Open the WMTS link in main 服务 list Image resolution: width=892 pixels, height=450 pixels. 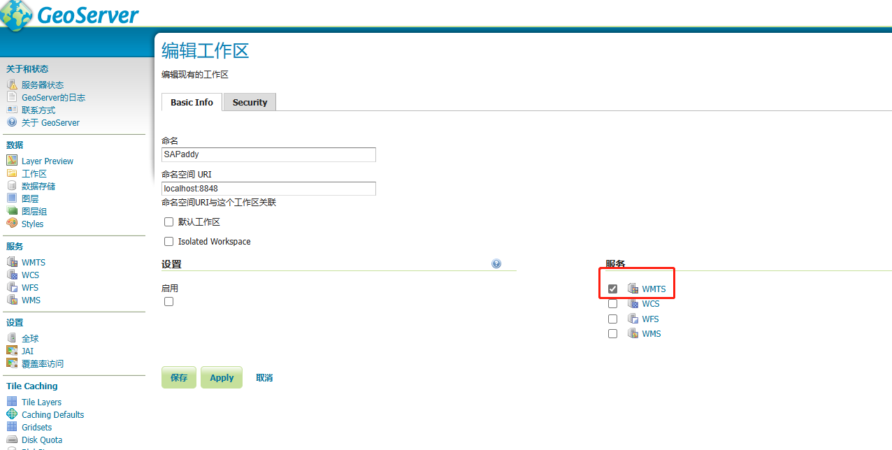click(x=654, y=289)
